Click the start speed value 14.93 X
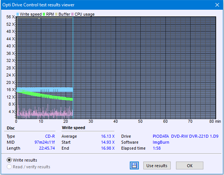224x175 pixels. (x=108, y=142)
